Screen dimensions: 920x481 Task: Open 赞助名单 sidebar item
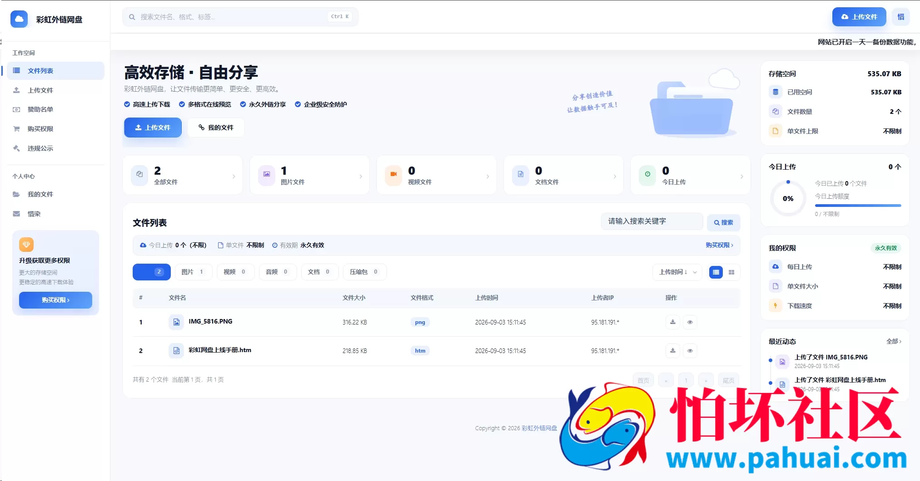[55, 109]
